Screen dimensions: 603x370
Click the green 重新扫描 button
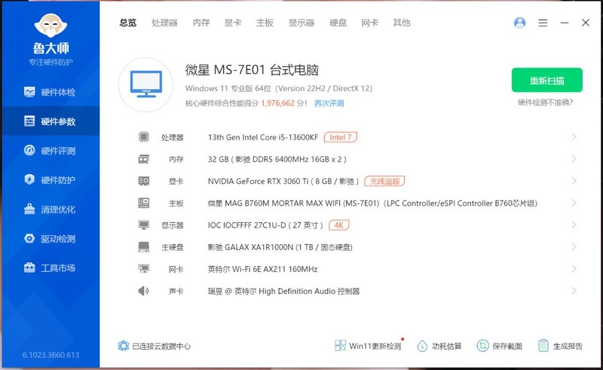547,80
